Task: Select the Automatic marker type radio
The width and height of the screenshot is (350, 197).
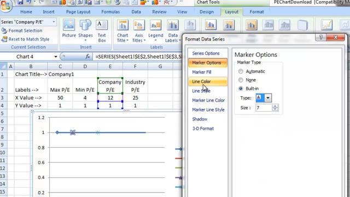Action: [241, 71]
